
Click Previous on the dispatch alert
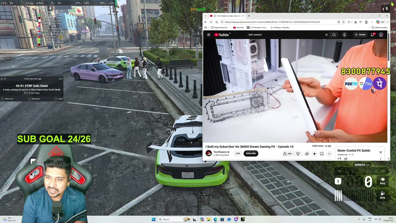point(7,99)
